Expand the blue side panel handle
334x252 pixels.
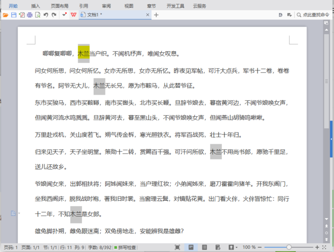pos(331,139)
